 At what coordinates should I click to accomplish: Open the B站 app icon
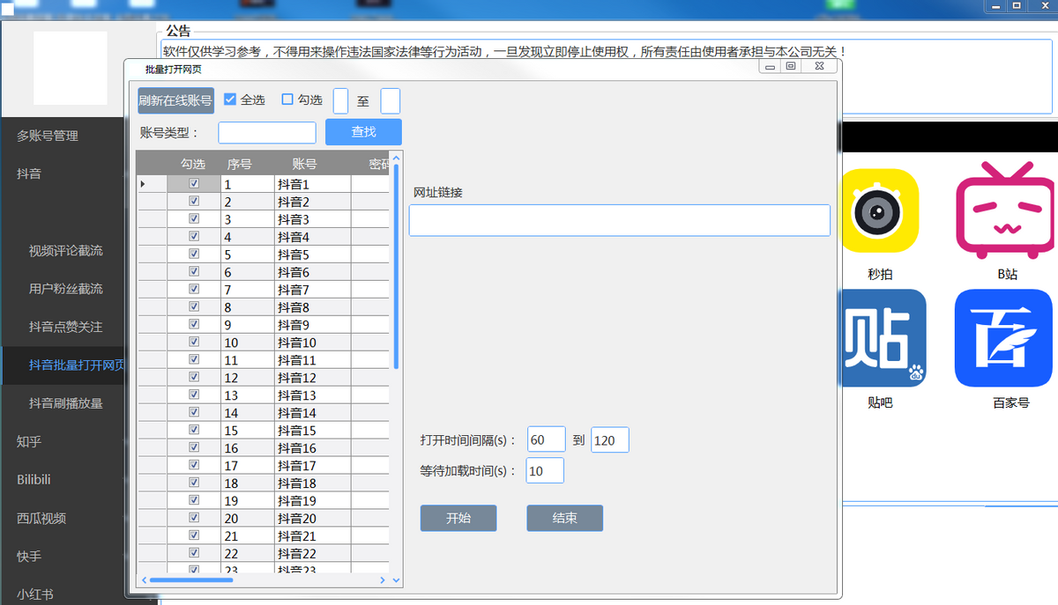coord(1005,211)
